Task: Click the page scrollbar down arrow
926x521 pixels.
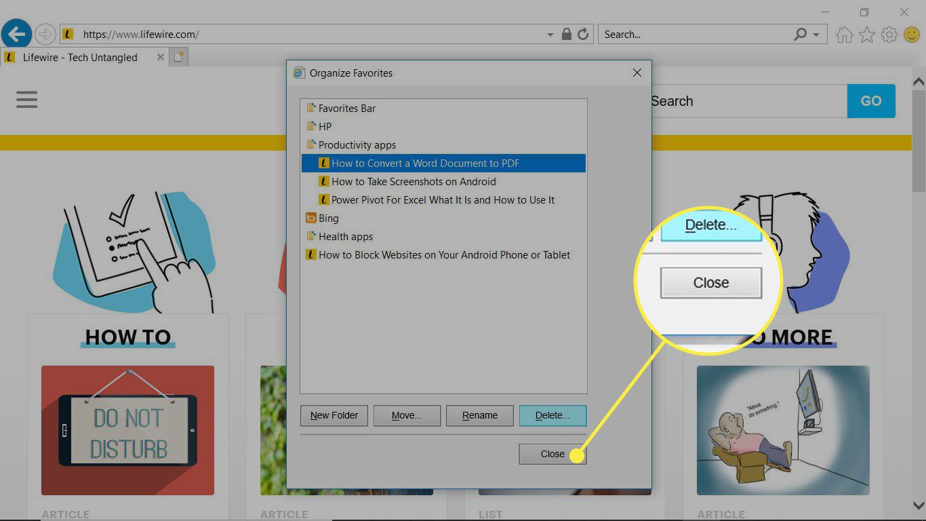Action: coord(919,506)
